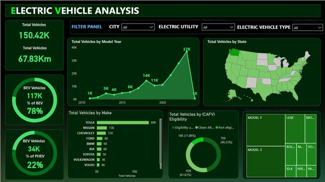Select the PA... tile in treemap

[311, 171]
